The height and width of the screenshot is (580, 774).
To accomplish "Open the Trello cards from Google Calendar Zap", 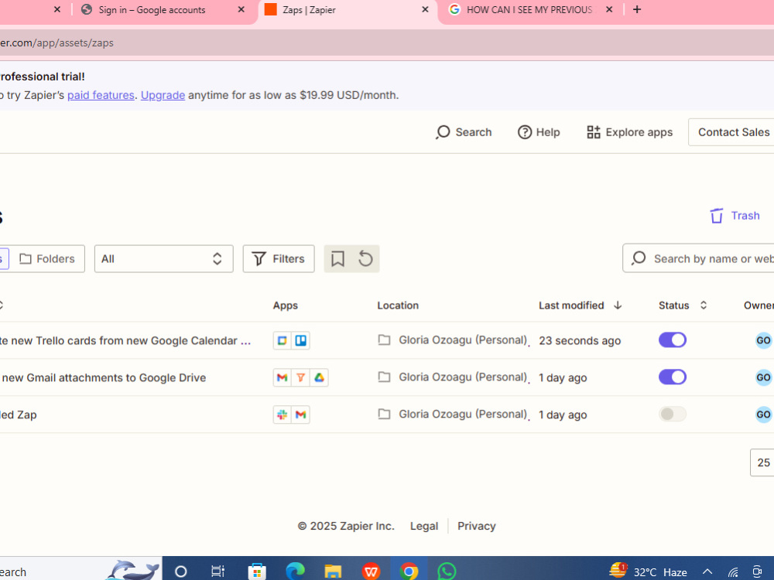I will click(125, 341).
